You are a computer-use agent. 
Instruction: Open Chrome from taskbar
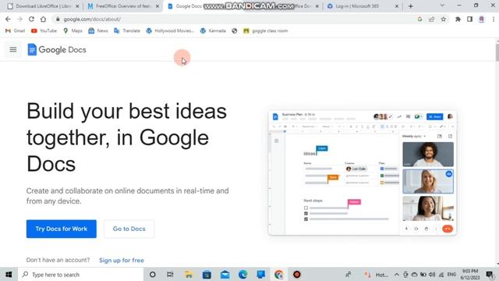(279, 274)
